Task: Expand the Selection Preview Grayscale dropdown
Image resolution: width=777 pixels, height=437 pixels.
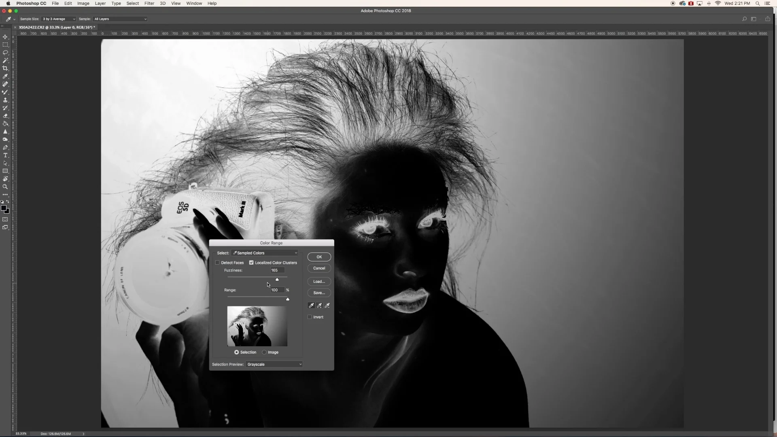Action: pos(274,364)
